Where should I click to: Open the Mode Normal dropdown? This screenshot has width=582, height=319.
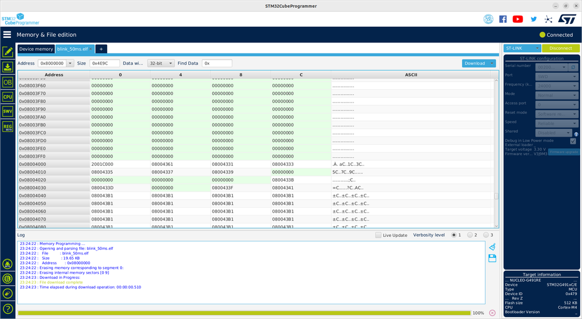click(x=557, y=95)
